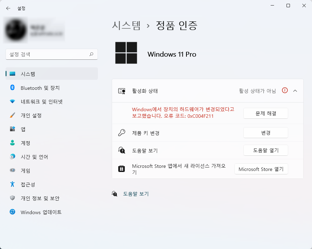This screenshot has width=312, height=249.
Task: Maximize the 설정 window
Action: [x=288, y=6]
